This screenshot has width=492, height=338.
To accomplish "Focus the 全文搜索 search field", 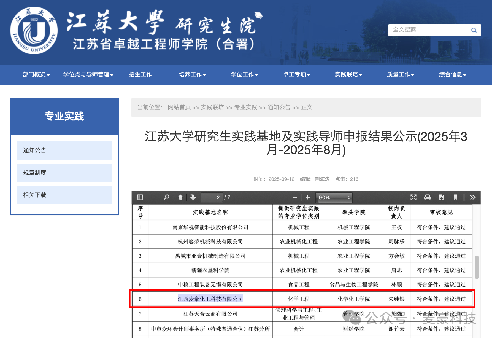I will [430, 30].
